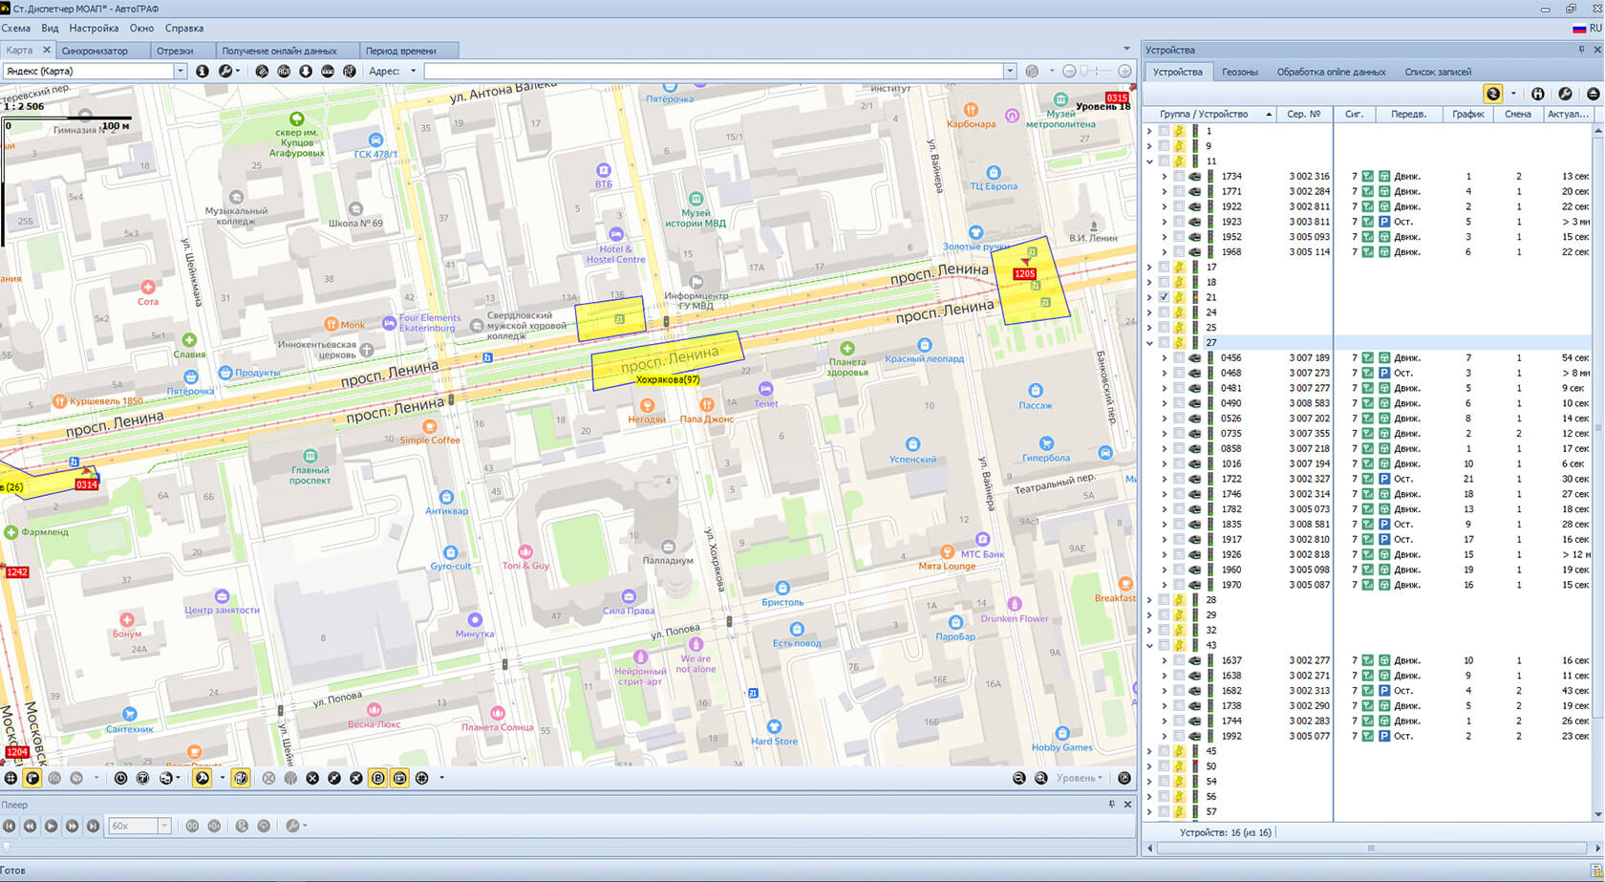Click the download arrow icon in map toolbar
Viewport: 1605px width, 882px height.
coord(306,71)
